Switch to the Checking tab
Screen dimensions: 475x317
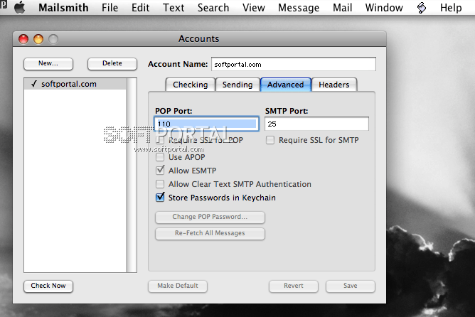(191, 85)
